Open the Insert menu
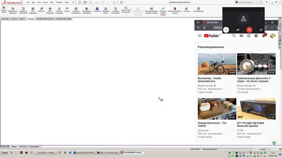 pyautogui.click(x=45, y=2)
